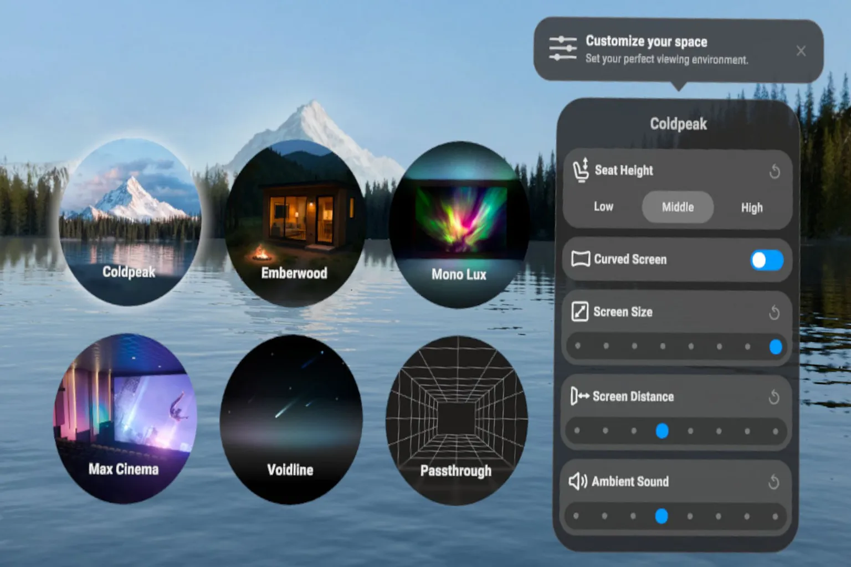The image size is (851, 567).
Task: Set Ambient Sound to the highest dot
Action: [775, 516]
